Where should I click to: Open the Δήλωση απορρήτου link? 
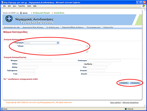tap(131, 102)
